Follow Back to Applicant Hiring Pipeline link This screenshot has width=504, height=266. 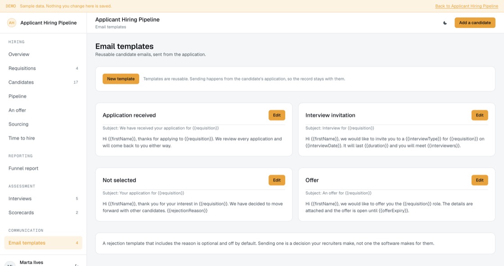pos(466,6)
